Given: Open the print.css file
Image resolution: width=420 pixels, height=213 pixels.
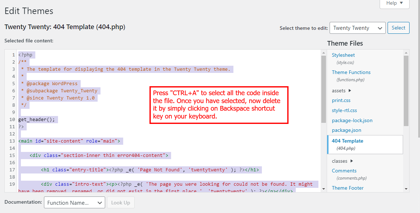Looking at the screenshot, I should [x=341, y=101].
